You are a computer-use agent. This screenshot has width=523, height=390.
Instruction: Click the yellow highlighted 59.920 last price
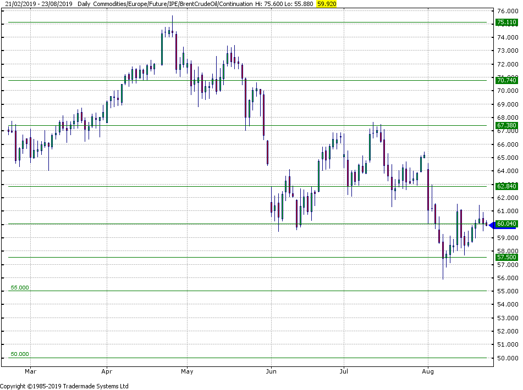(x=326, y=4)
